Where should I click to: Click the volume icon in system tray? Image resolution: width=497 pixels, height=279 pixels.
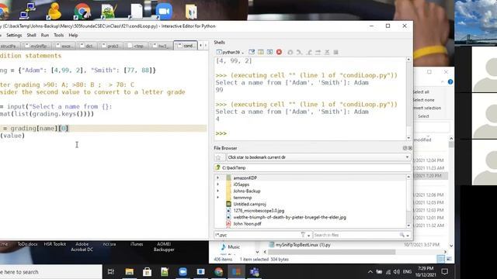397,272
